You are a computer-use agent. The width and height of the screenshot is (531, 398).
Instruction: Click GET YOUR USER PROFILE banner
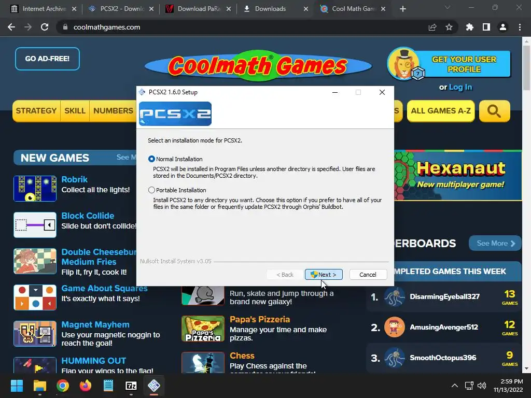click(449, 64)
